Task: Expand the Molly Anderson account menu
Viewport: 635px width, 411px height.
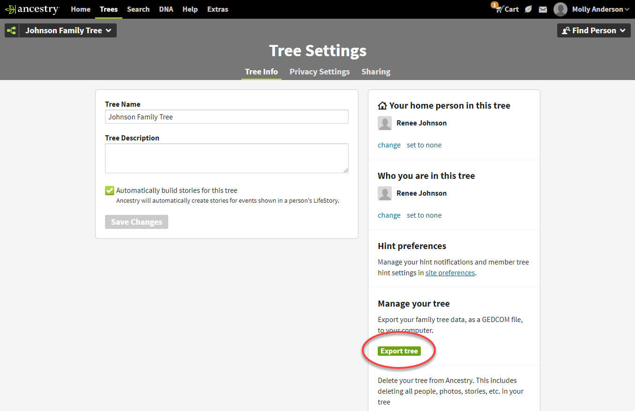Action: [x=601, y=9]
